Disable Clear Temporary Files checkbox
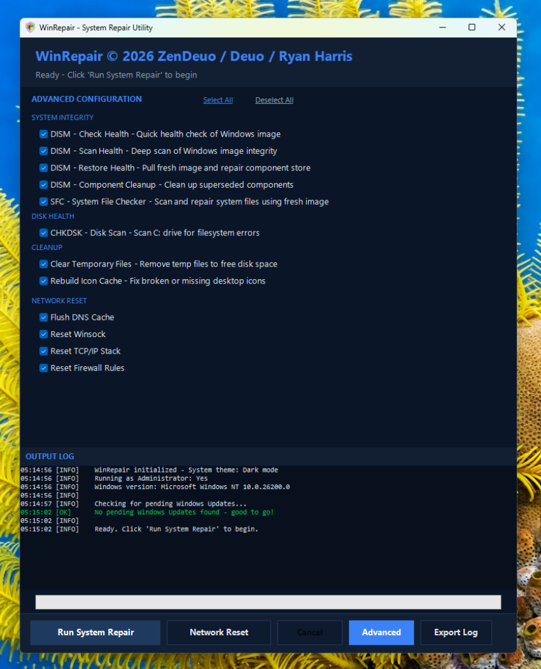 tap(44, 264)
